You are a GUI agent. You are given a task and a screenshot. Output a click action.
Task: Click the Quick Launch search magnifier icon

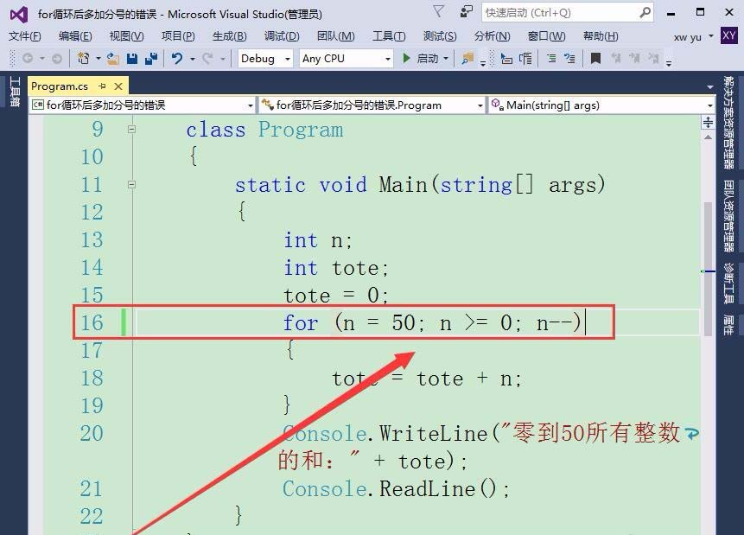pyautogui.click(x=645, y=12)
